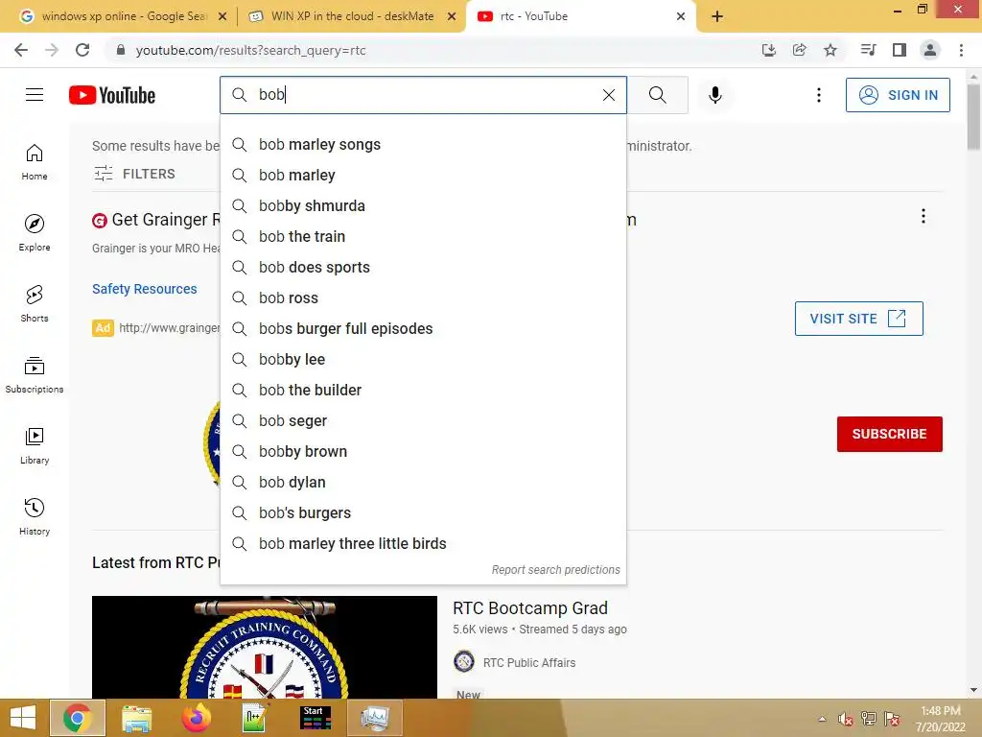This screenshot has height=737, width=982.
Task: Open the ad's three-dot options menu
Action: (x=924, y=216)
